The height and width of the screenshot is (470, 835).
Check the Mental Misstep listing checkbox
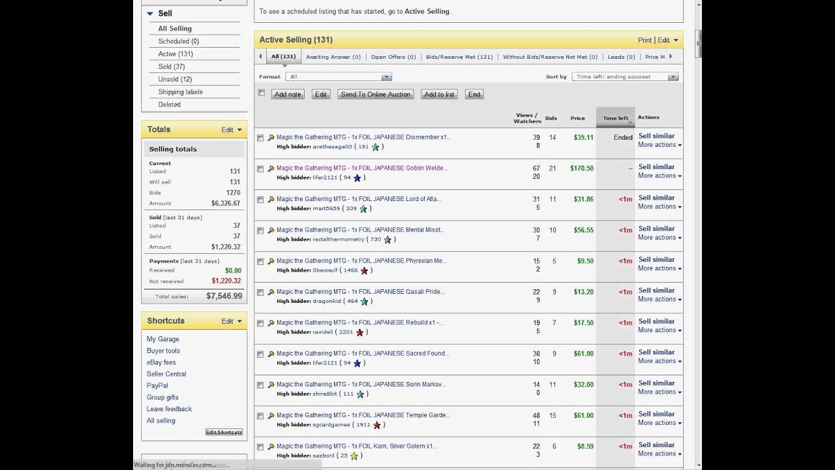(260, 230)
